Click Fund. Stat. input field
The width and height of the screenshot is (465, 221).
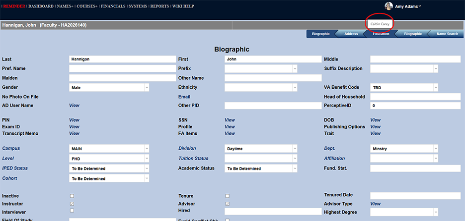tap(415, 168)
